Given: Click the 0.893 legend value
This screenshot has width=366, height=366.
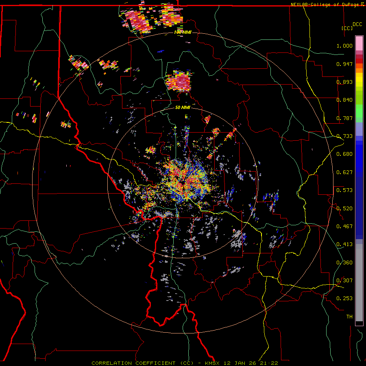Looking at the screenshot, I should (344, 82).
